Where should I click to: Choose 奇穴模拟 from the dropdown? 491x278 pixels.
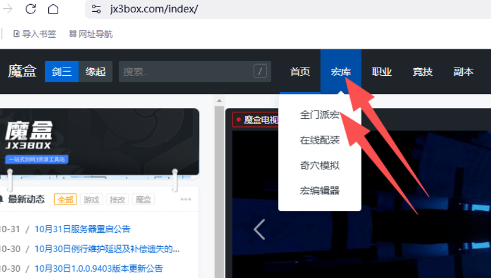pos(320,165)
